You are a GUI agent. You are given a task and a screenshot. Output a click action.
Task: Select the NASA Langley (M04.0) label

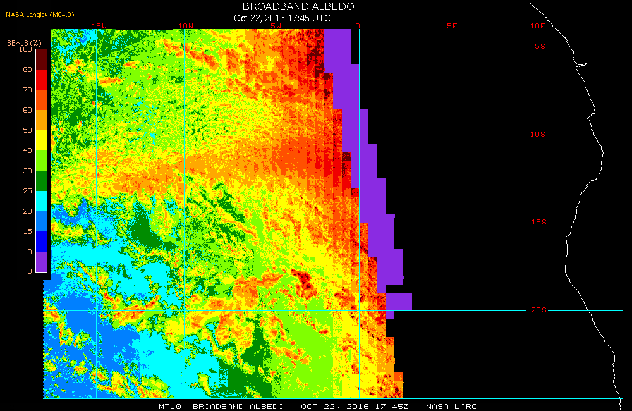coord(40,15)
